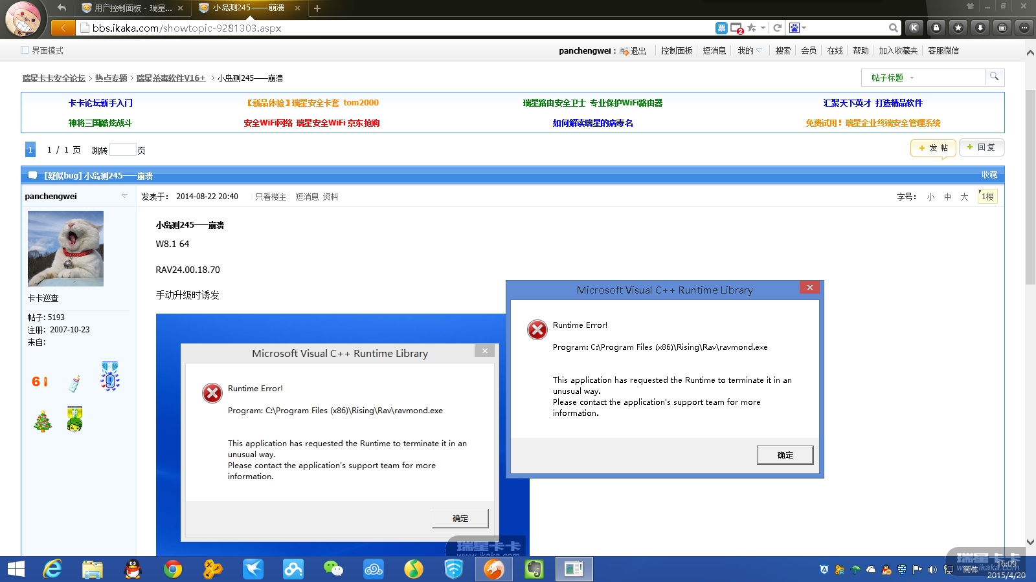Open the 如何解读瑞星的病毒名 link

tap(592, 123)
